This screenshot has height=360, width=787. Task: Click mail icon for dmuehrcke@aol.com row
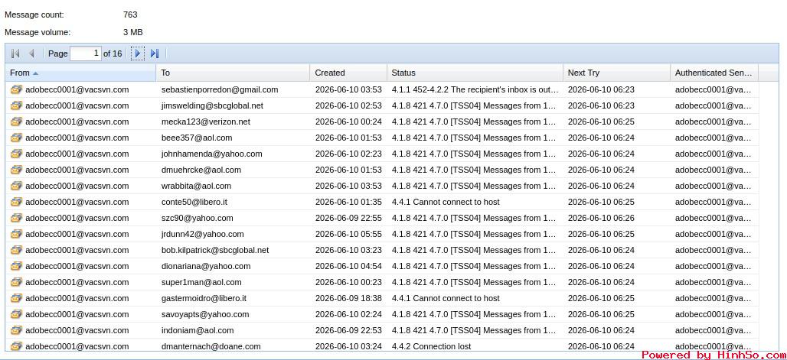coord(17,170)
